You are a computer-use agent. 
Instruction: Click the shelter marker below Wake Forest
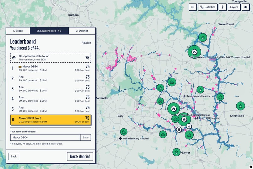click(x=203, y=37)
